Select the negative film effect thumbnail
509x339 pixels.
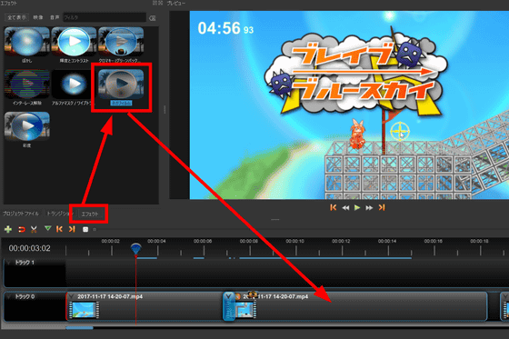pyautogui.click(x=121, y=85)
